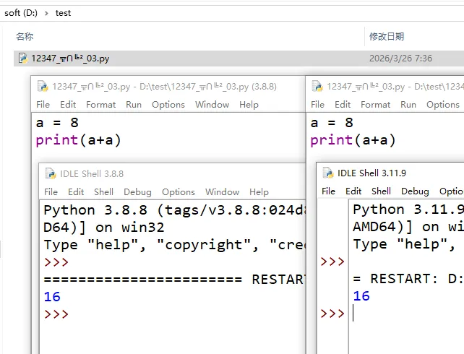Click the Python file icon for 12347 file
The image size is (464, 354).
point(23,59)
